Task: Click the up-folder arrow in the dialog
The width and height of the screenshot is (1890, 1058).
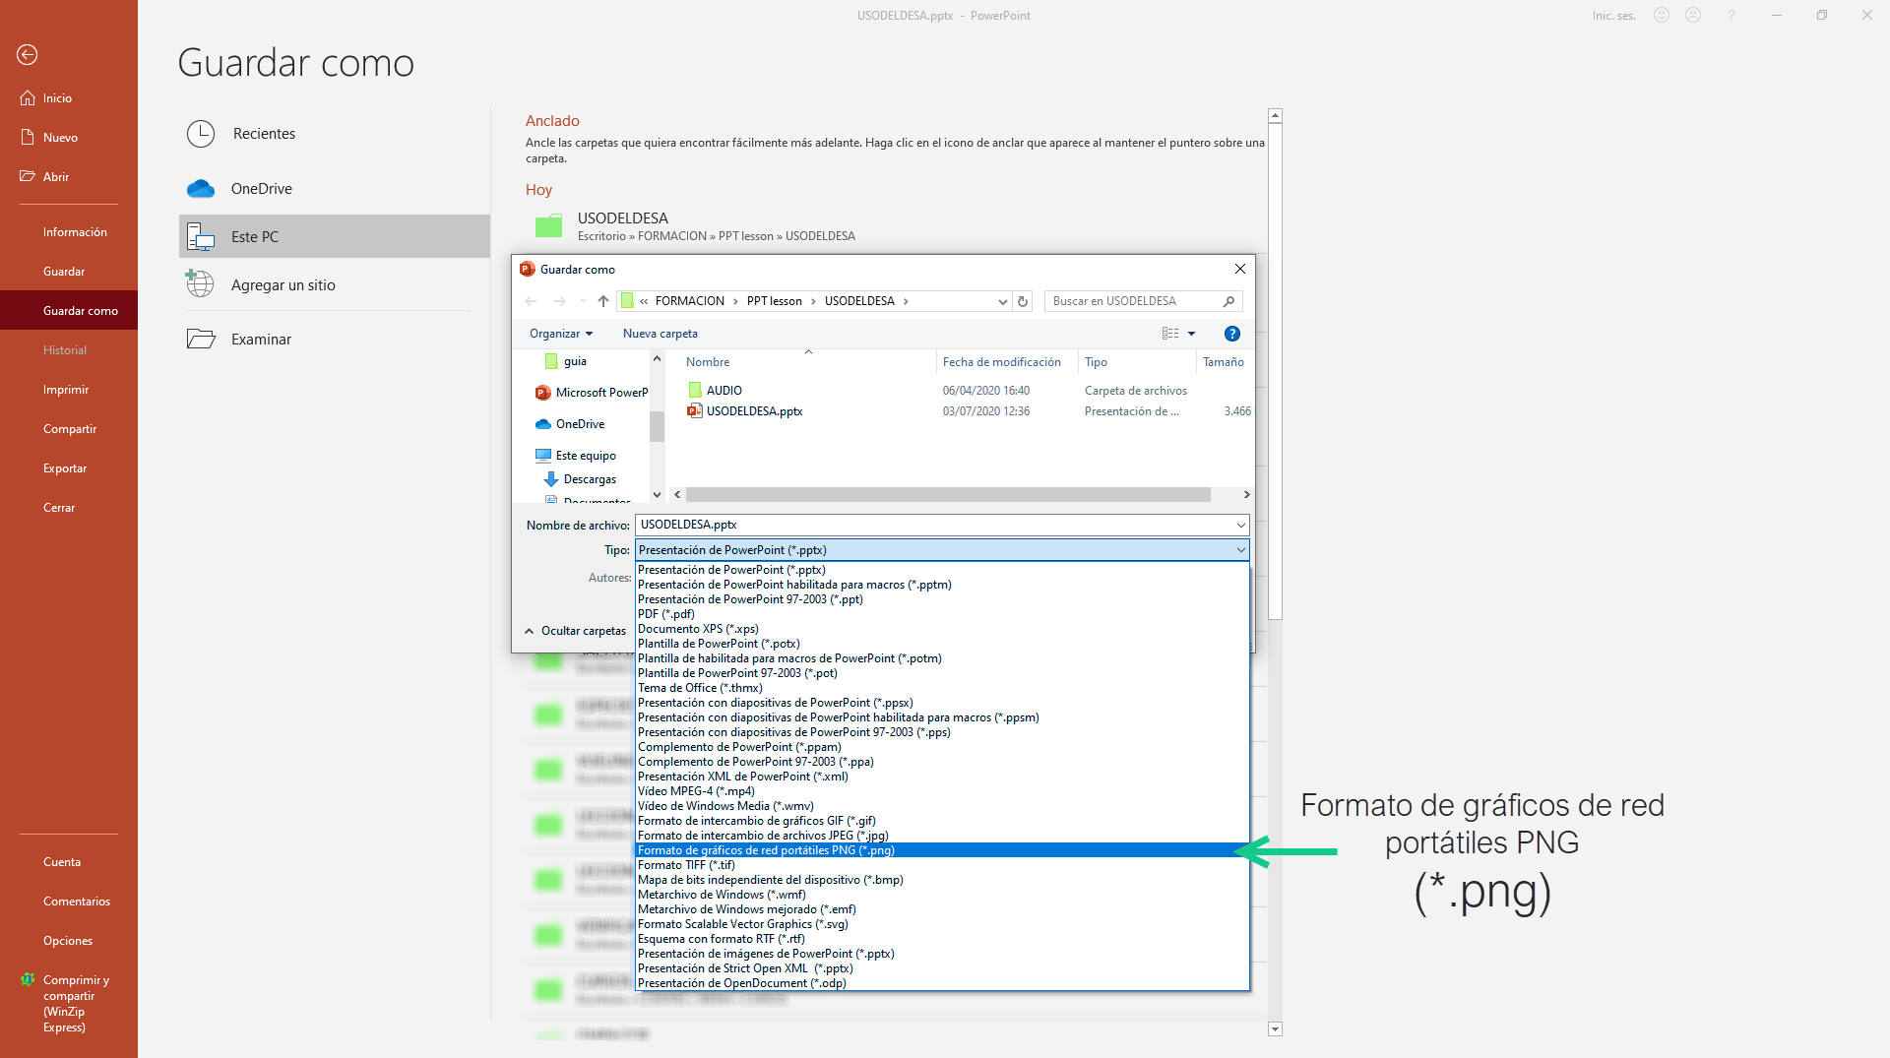Action: pos(603,301)
